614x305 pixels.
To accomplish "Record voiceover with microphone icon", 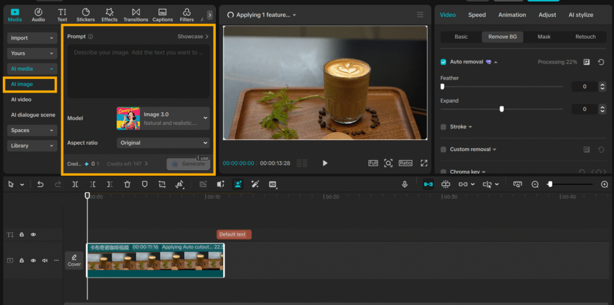I will pos(405,184).
